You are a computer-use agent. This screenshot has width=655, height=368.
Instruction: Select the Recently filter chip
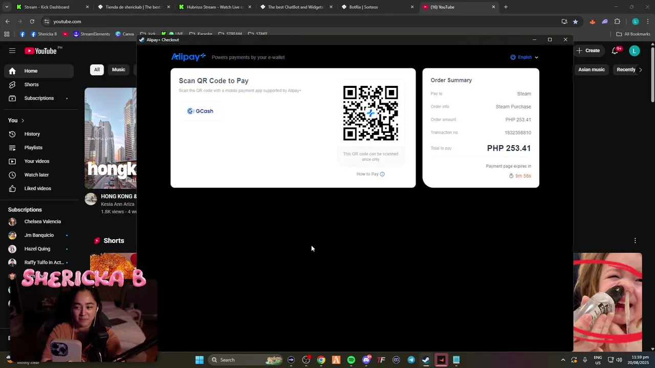pyautogui.click(x=626, y=70)
